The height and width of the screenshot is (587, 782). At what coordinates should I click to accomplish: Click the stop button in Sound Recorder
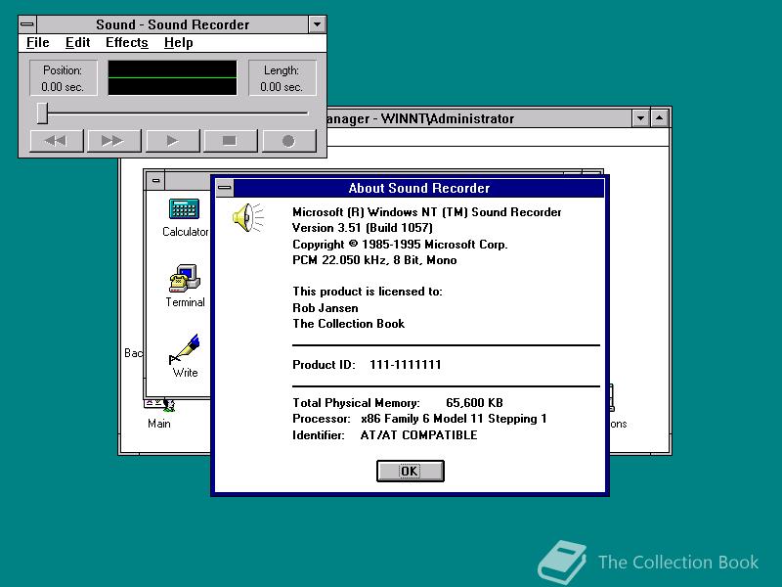tap(231, 141)
